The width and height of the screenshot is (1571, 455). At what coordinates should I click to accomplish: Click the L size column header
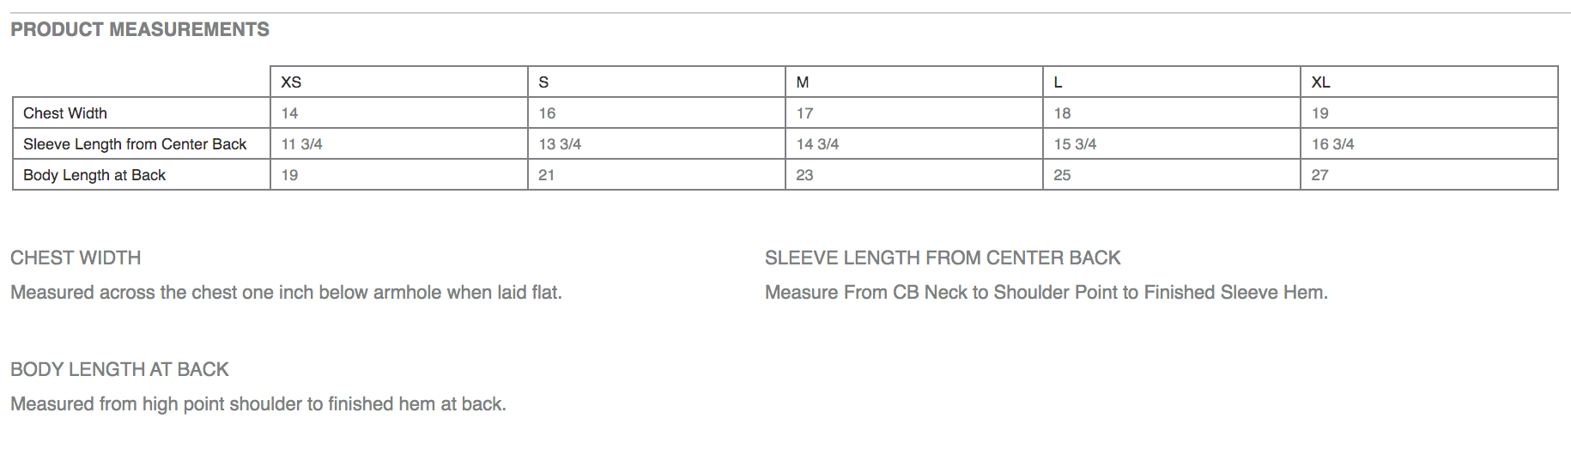tap(1058, 82)
